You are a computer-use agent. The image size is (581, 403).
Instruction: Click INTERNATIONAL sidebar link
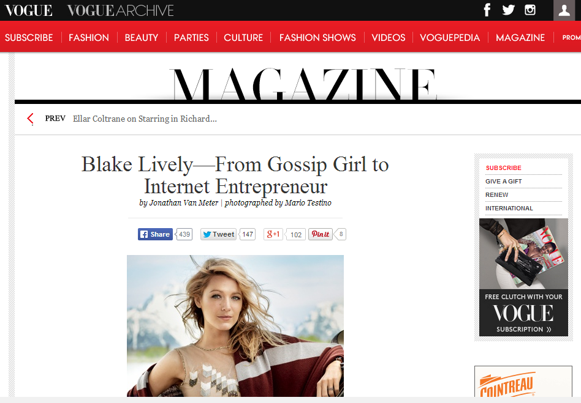point(509,208)
